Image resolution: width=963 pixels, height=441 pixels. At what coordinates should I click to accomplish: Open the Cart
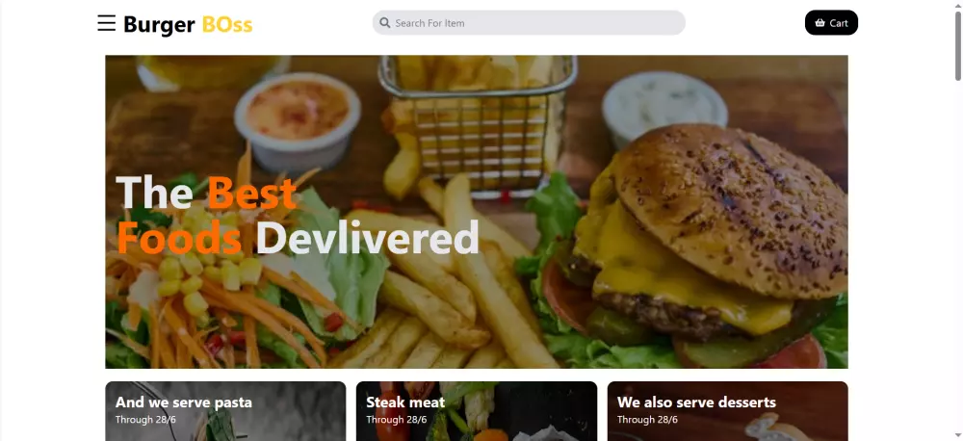tap(831, 23)
